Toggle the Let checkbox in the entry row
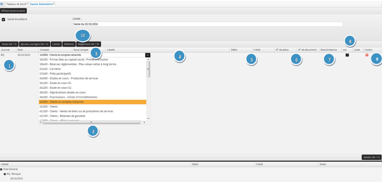The height and width of the screenshot is (184, 382). point(347,55)
